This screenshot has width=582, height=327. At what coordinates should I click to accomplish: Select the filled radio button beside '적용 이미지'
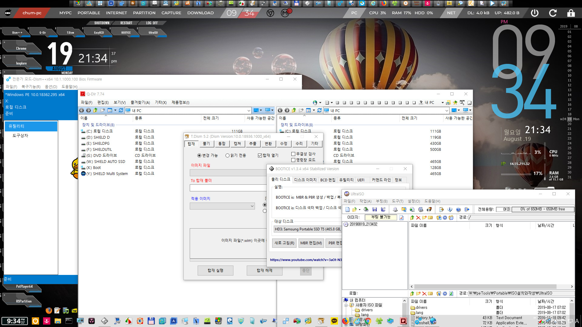[x=265, y=205]
